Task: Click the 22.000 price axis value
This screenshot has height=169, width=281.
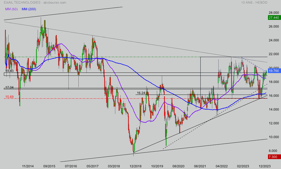Action: pyautogui.click(x=274, y=54)
